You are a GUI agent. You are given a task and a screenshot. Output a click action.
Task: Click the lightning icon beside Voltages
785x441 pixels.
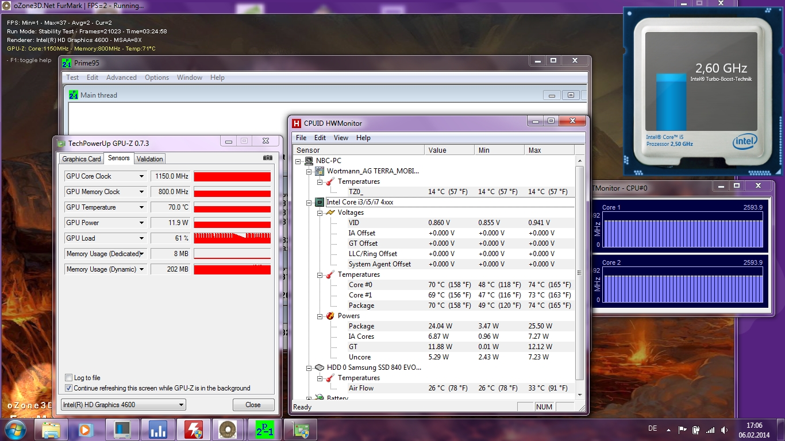pyautogui.click(x=330, y=212)
